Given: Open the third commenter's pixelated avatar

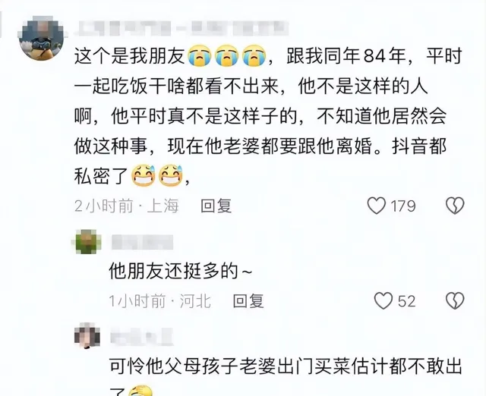Looking at the screenshot, I should [87, 335].
